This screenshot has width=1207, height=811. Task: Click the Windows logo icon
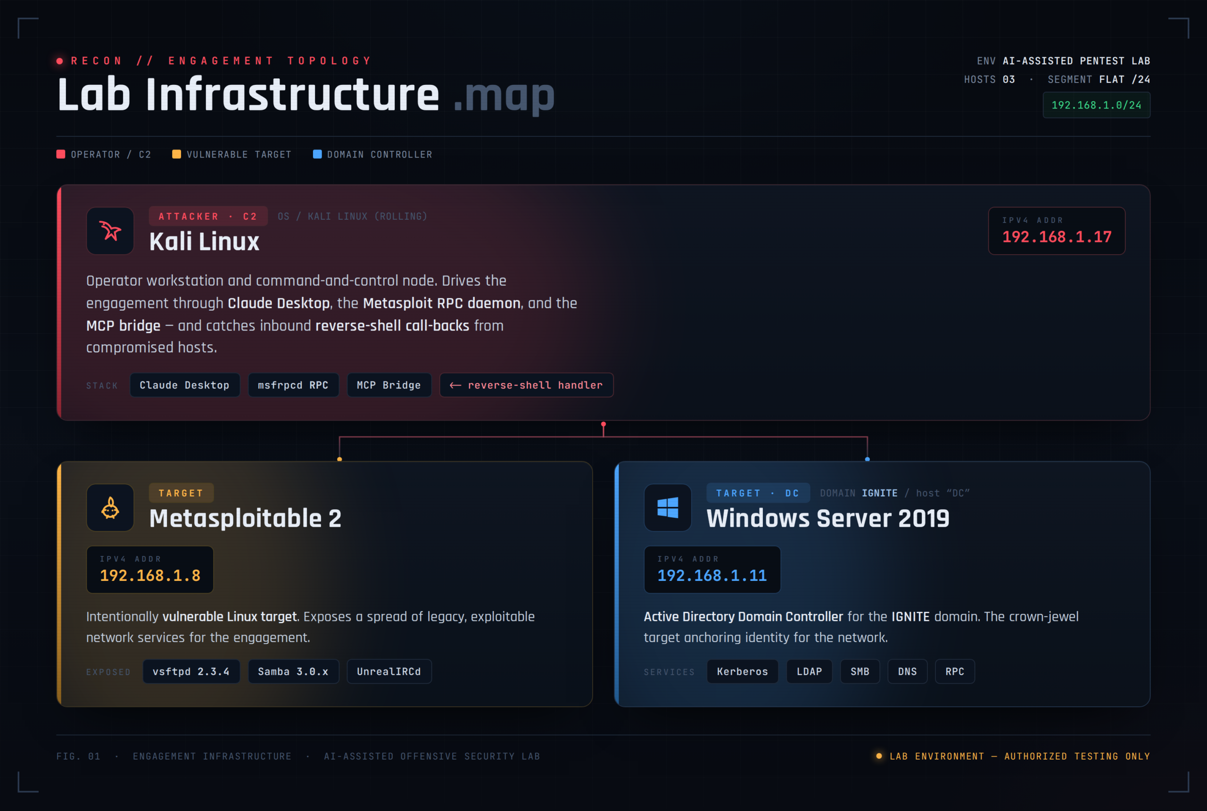[x=668, y=507]
